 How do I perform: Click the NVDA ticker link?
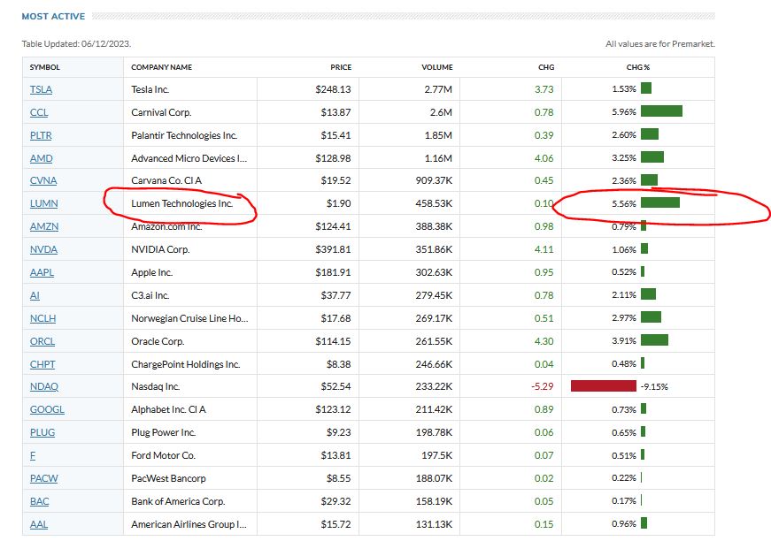43,249
